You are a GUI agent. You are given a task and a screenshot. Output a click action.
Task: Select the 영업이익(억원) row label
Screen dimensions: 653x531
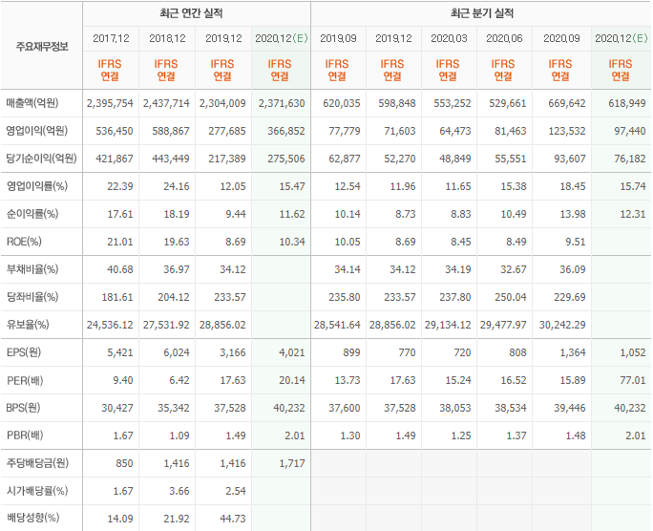click(x=36, y=131)
